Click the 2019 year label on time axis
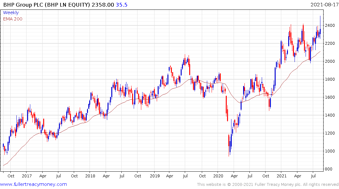 pyautogui.click(x=155, y=176)
